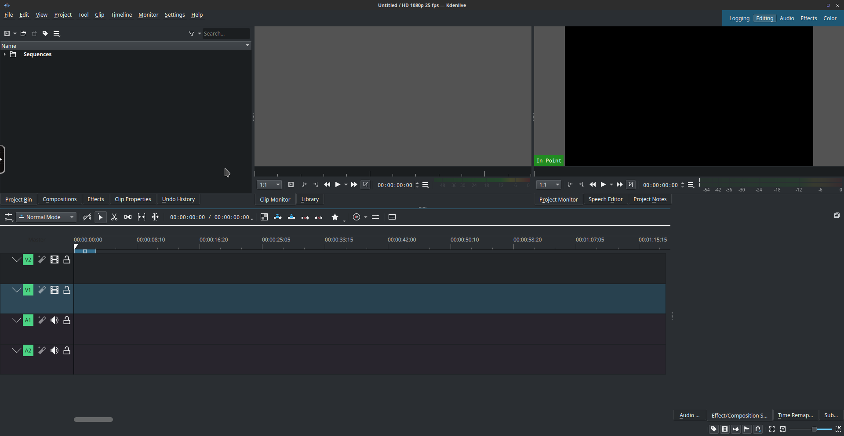
Task: Click the tag icon in Project Bin
Action: click(x=45, y=33)
